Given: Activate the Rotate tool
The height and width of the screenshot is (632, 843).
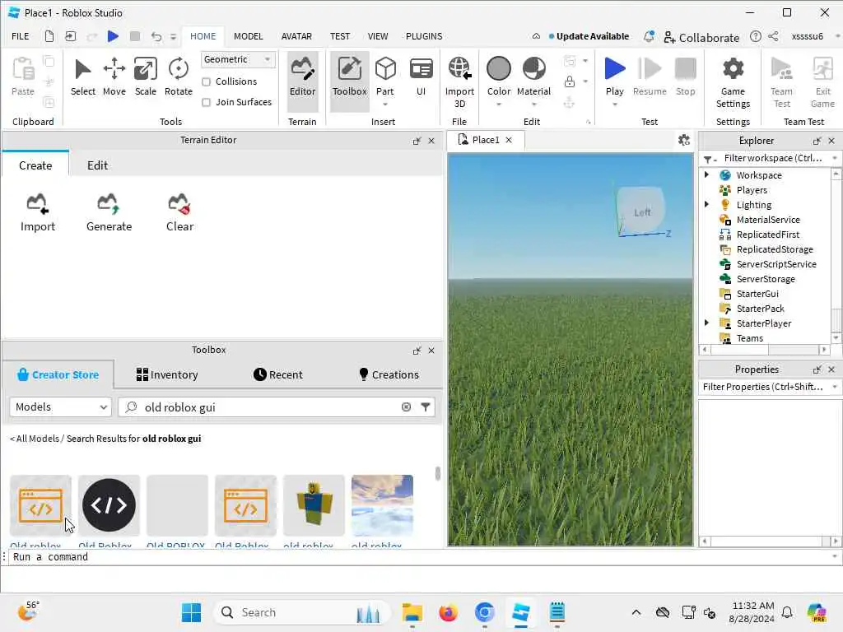Looking at the screenshot, I should click(x=178, y=77).
